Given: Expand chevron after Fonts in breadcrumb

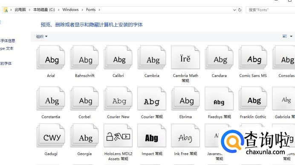Looking at the screenshot, I should [x=99, y=10].
